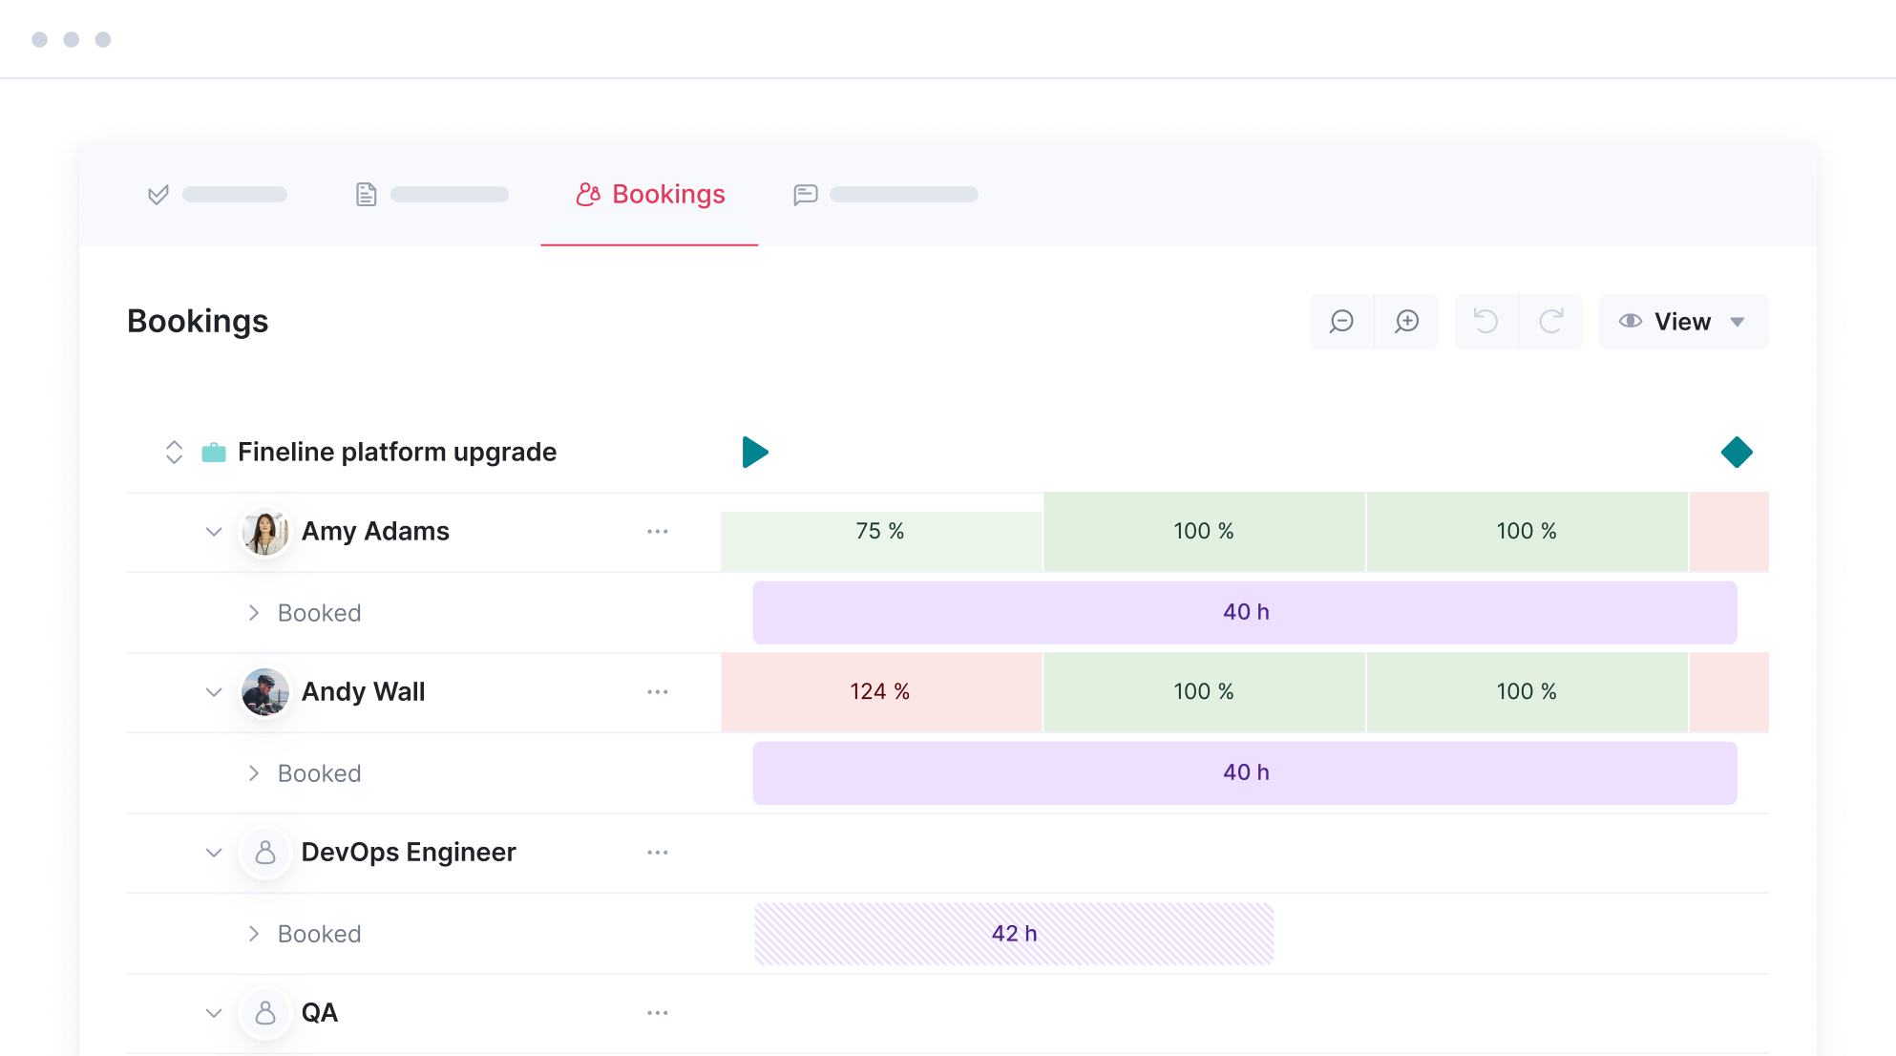The width and height of the screenshot is (1896, 1056).
Task: Toggle Fineline platform upgrade collapse arrows
Action: pyautogui.click(x=174, y=452)
